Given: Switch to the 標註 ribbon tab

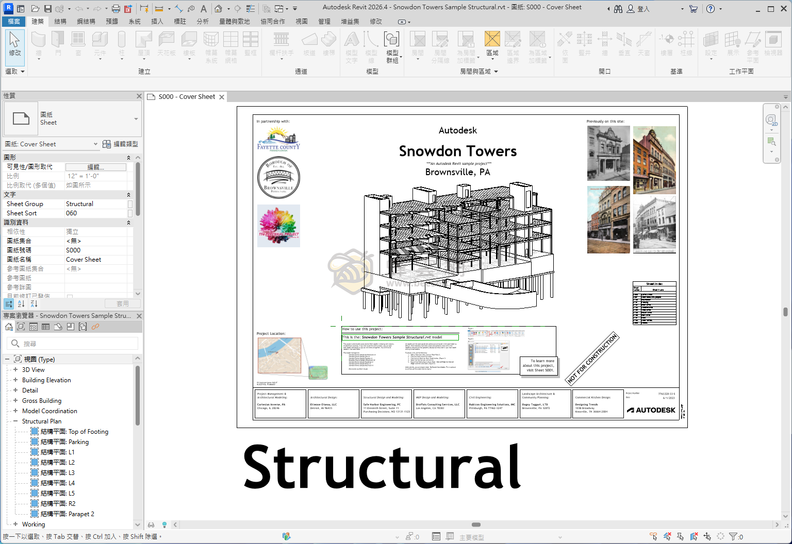Looking at the screenshot, I should (x=180, y=22).
